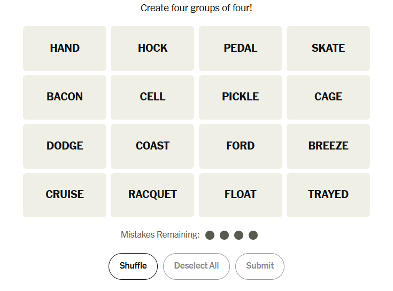Choose the TRAYED word tile
Screen dimensions: 393x291
click(x=328, y=195)
